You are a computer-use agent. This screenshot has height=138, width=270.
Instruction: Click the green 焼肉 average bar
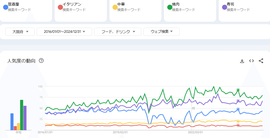[22, 115]
